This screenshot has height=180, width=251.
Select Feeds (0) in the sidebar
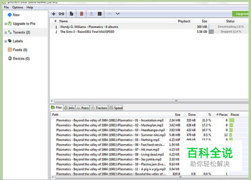point(20,50)
